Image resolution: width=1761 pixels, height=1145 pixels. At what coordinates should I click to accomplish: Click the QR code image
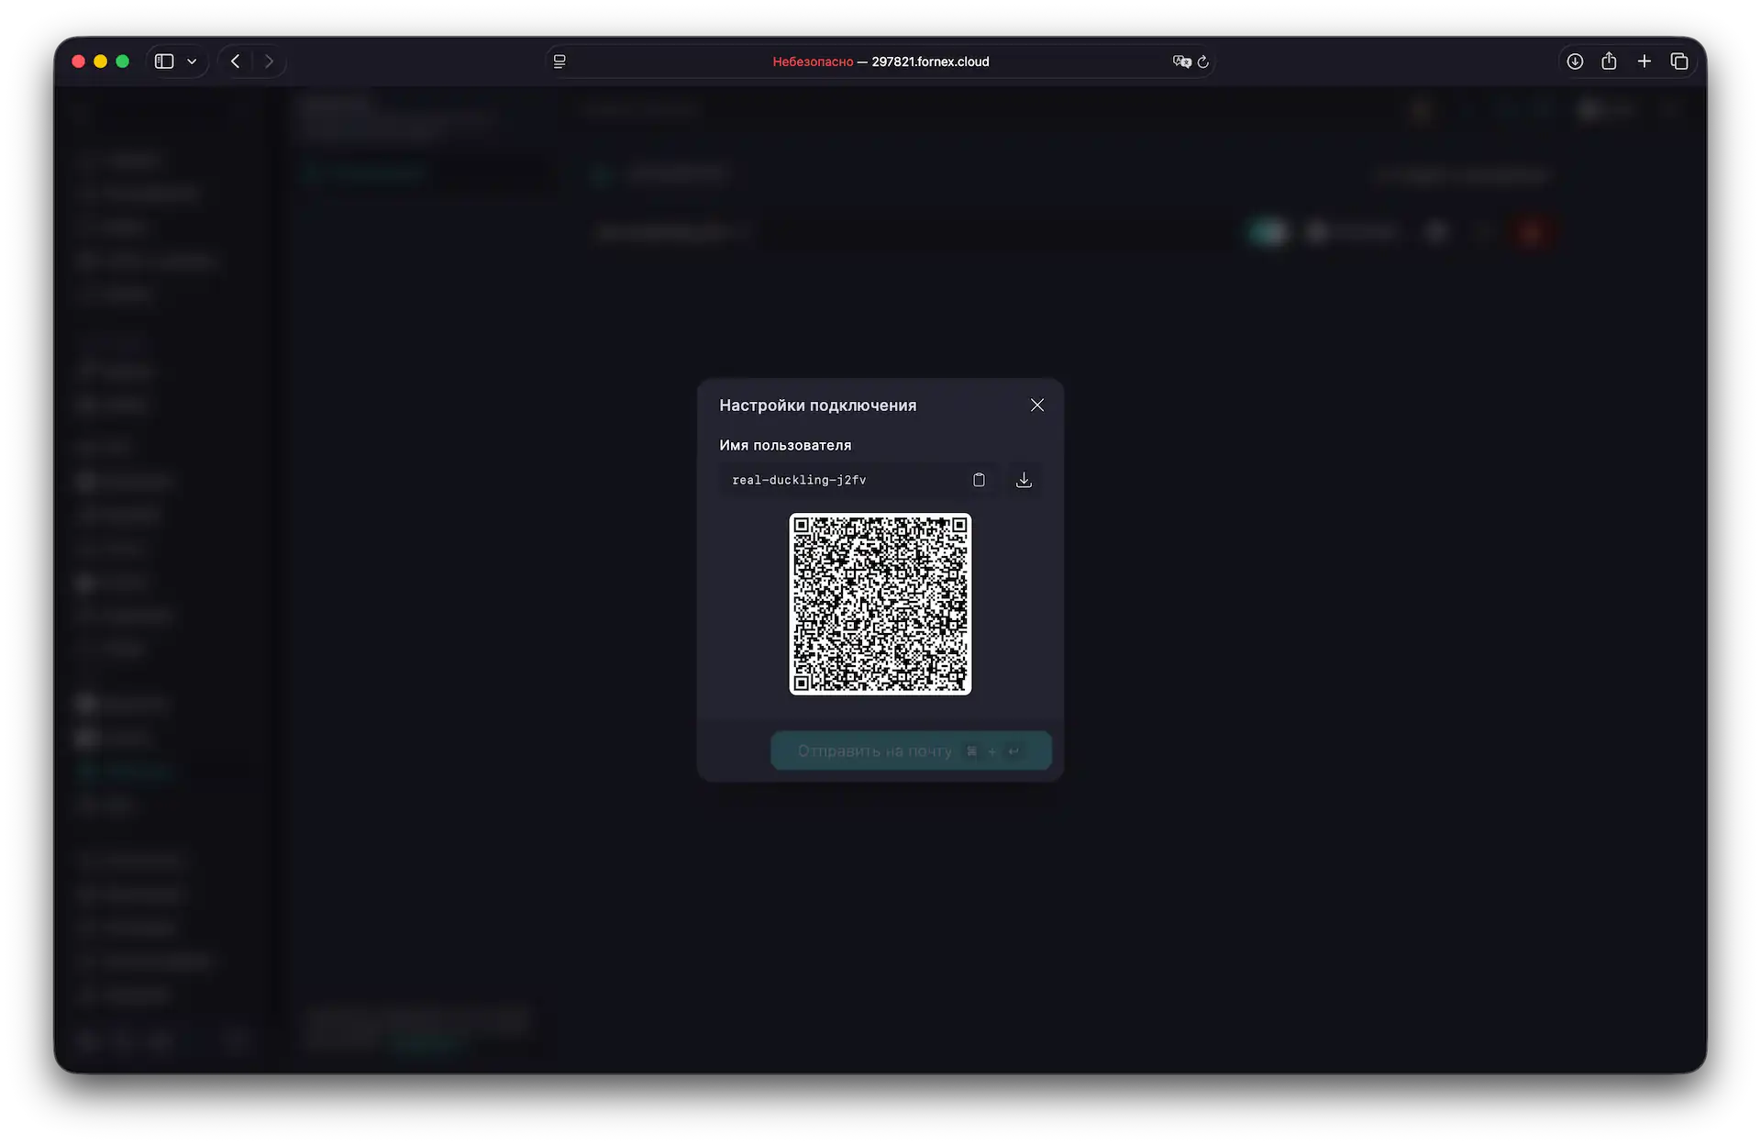(x=880, y=605)
